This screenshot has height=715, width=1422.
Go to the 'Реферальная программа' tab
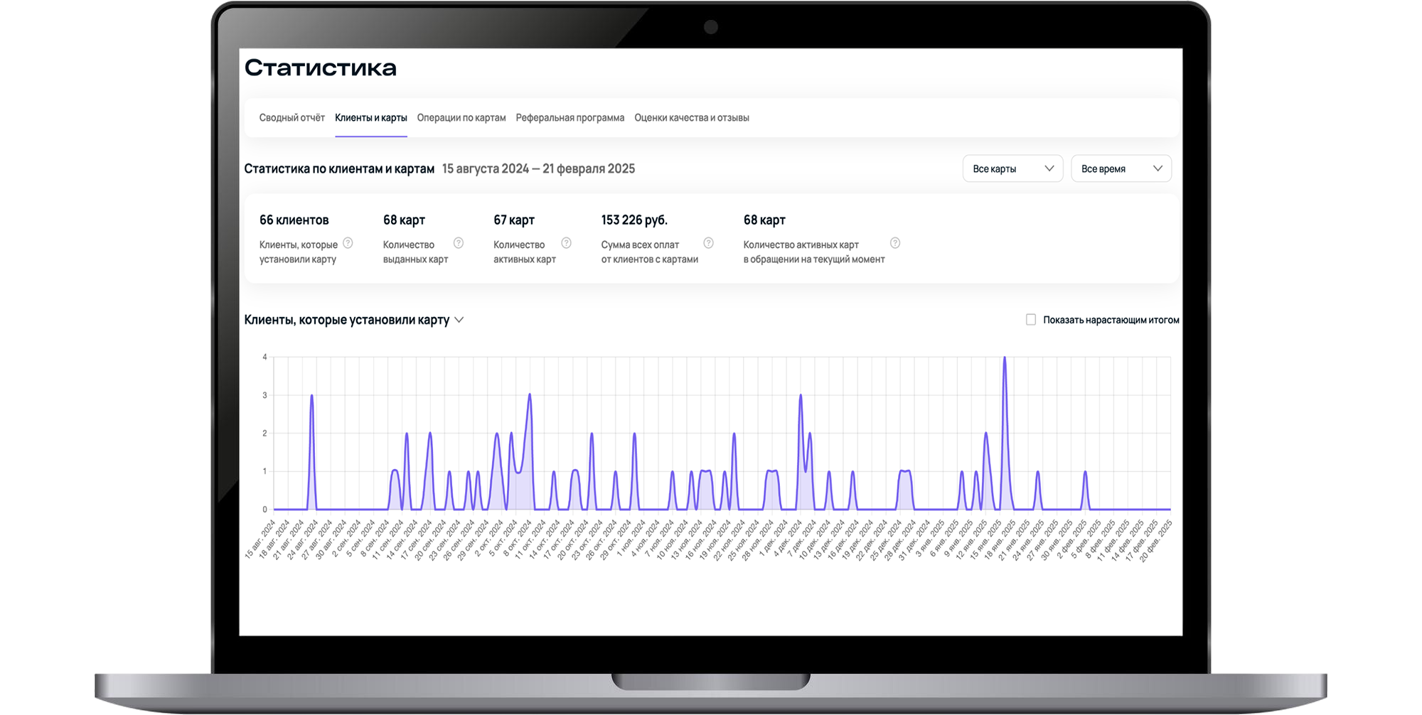click(570, 118)
